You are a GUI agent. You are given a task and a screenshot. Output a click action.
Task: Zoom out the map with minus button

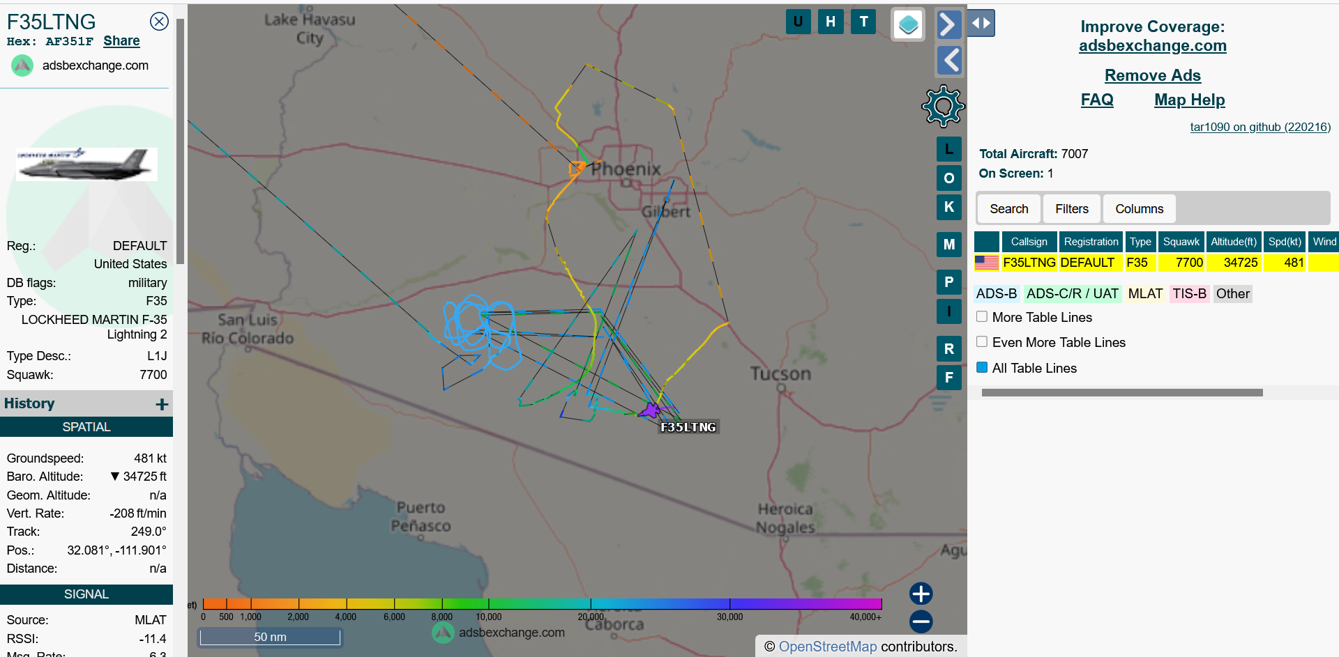921,621
